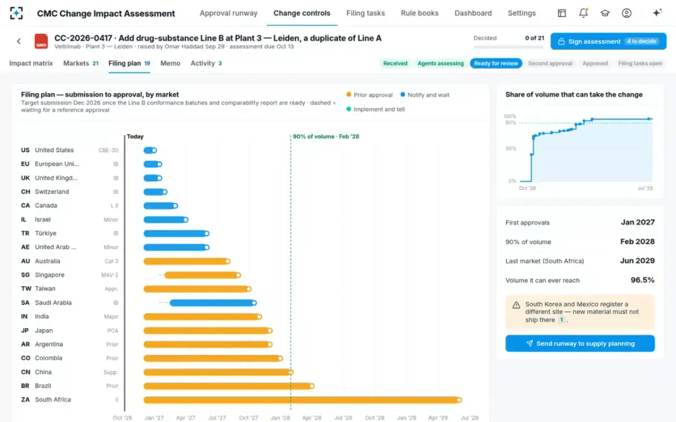Click the red QMS record icon
This screenshot has height=422, width=676.
(x=42, y=42)
